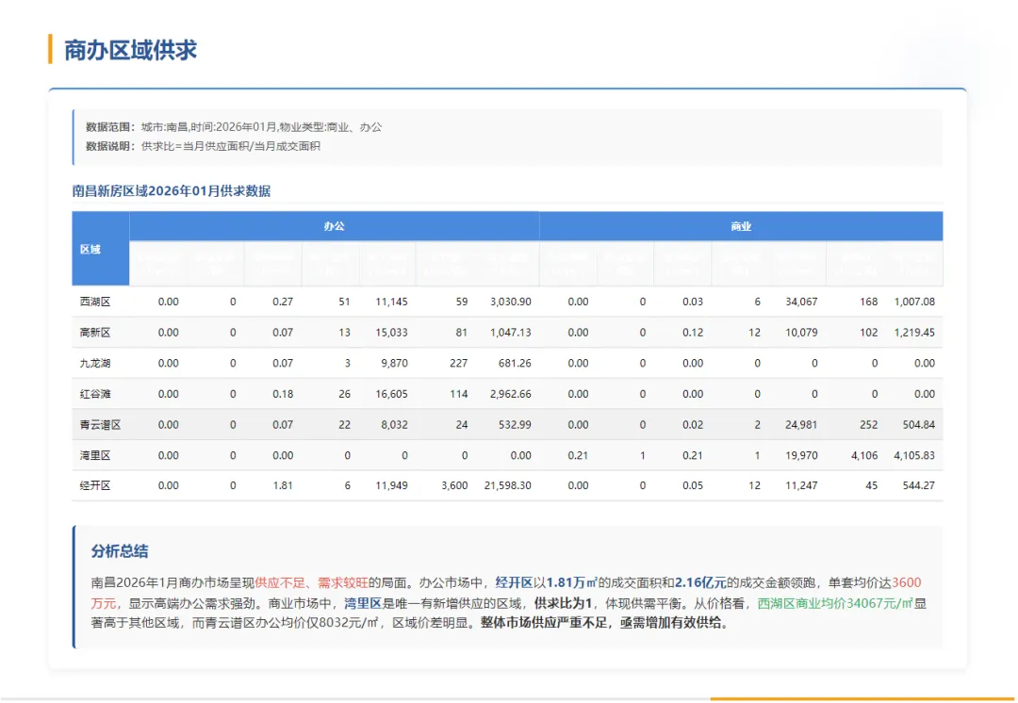
Task: Click the 9,870 cell in 九龙湖 row
Action: pos(394,363)
